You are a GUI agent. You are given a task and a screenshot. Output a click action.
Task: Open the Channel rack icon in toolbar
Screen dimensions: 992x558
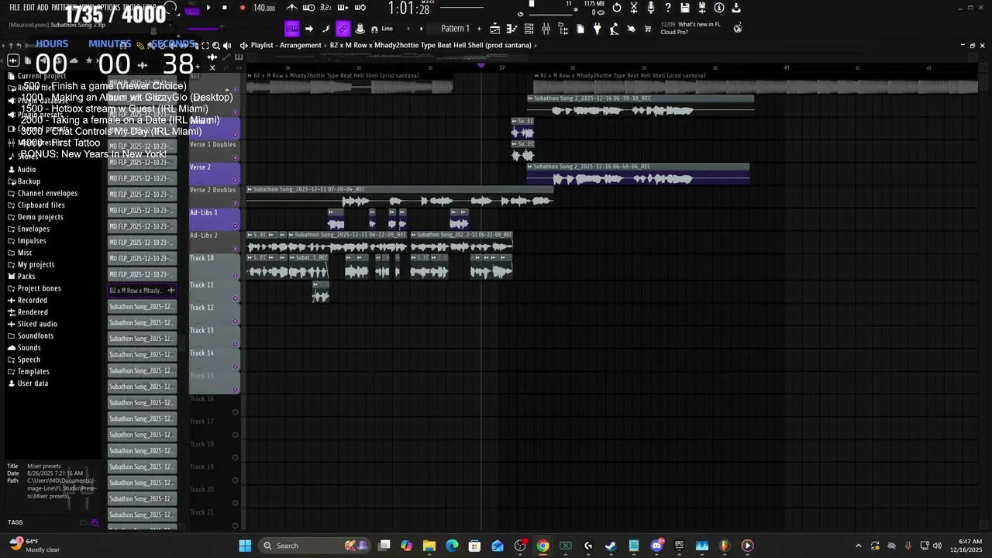pos(529,29)
